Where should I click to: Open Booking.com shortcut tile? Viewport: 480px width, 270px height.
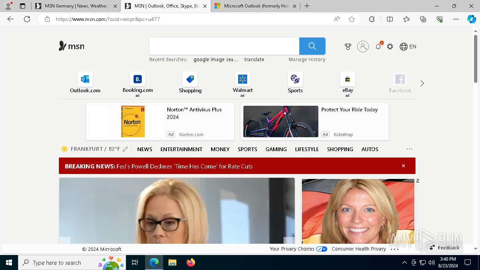pos(138,84)
